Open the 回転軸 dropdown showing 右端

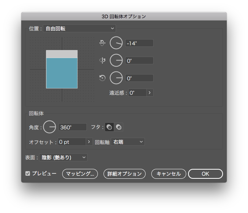[x=128, y=142]
